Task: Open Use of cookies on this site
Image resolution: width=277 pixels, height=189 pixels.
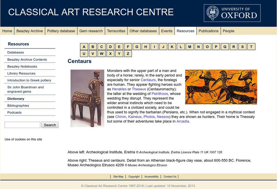Action: [23, 139]
